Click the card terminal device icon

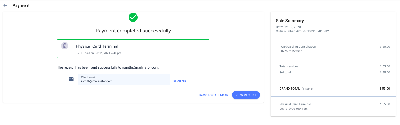64,46
